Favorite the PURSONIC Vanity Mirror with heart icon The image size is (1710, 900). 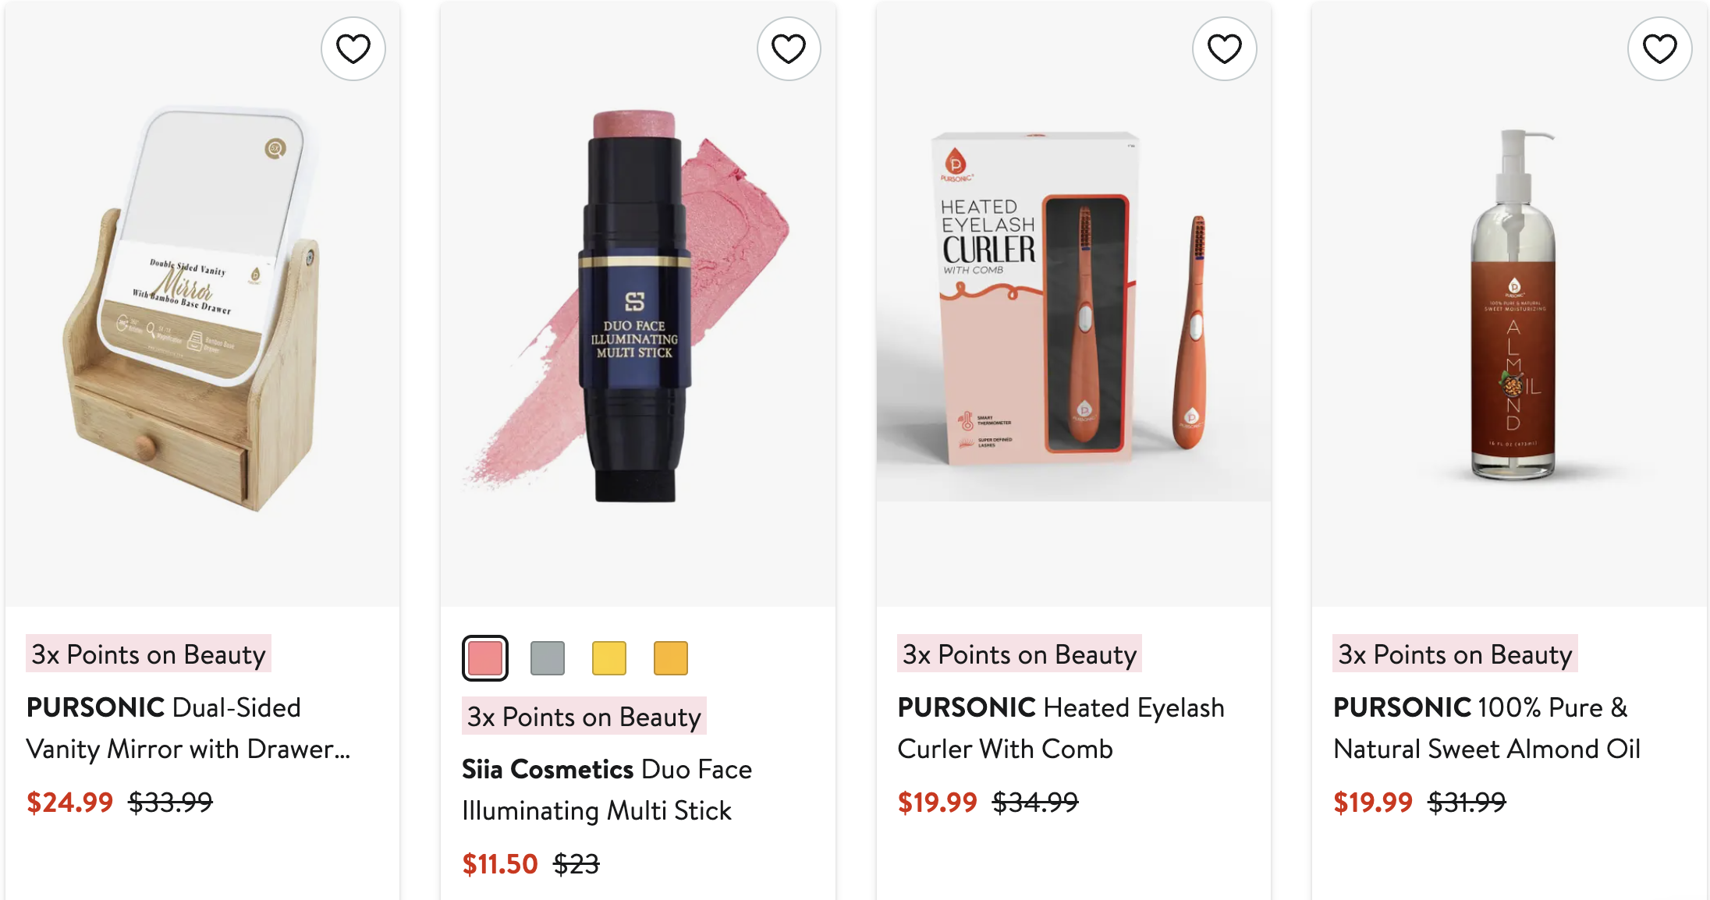click(353, 49)
